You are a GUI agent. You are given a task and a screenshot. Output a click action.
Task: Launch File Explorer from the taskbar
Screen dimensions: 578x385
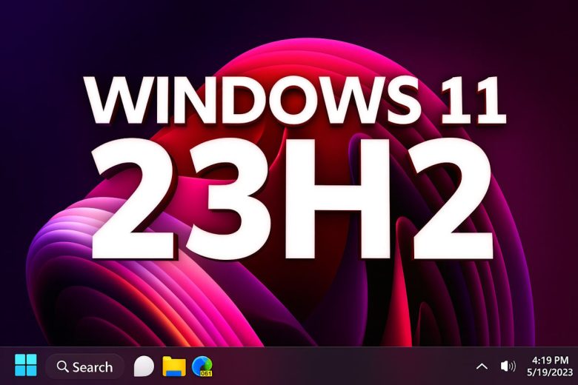click(x=173, y=366)
